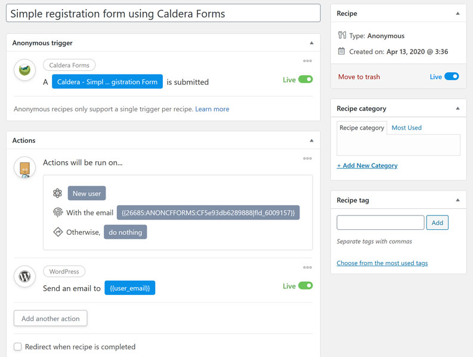Toggle the recipe Live switch in Recipe panel
The width and height of the screenshot is (473, 357).
[452, 76]
